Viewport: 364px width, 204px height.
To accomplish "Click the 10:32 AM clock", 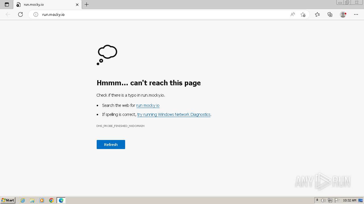I will click(x=349, y=200).
